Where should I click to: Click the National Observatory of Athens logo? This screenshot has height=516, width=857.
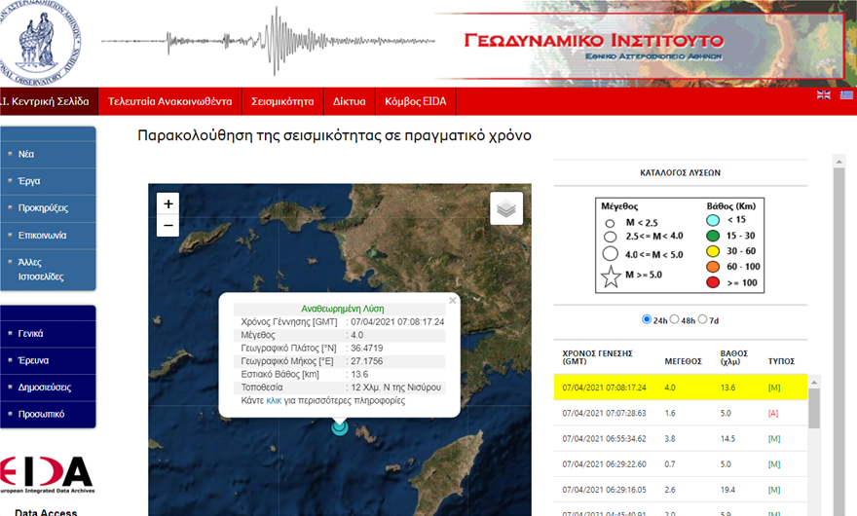pyautogui.click(x=41, y=41)
